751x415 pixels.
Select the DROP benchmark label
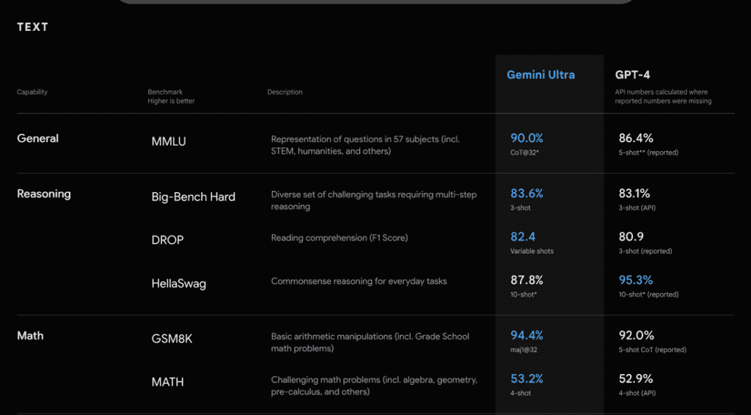[167, 240]
